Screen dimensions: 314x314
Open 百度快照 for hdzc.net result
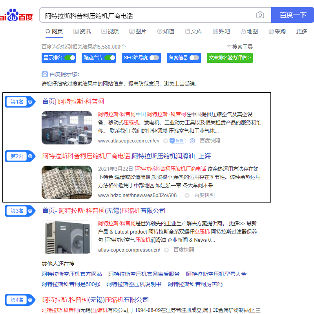204,195
